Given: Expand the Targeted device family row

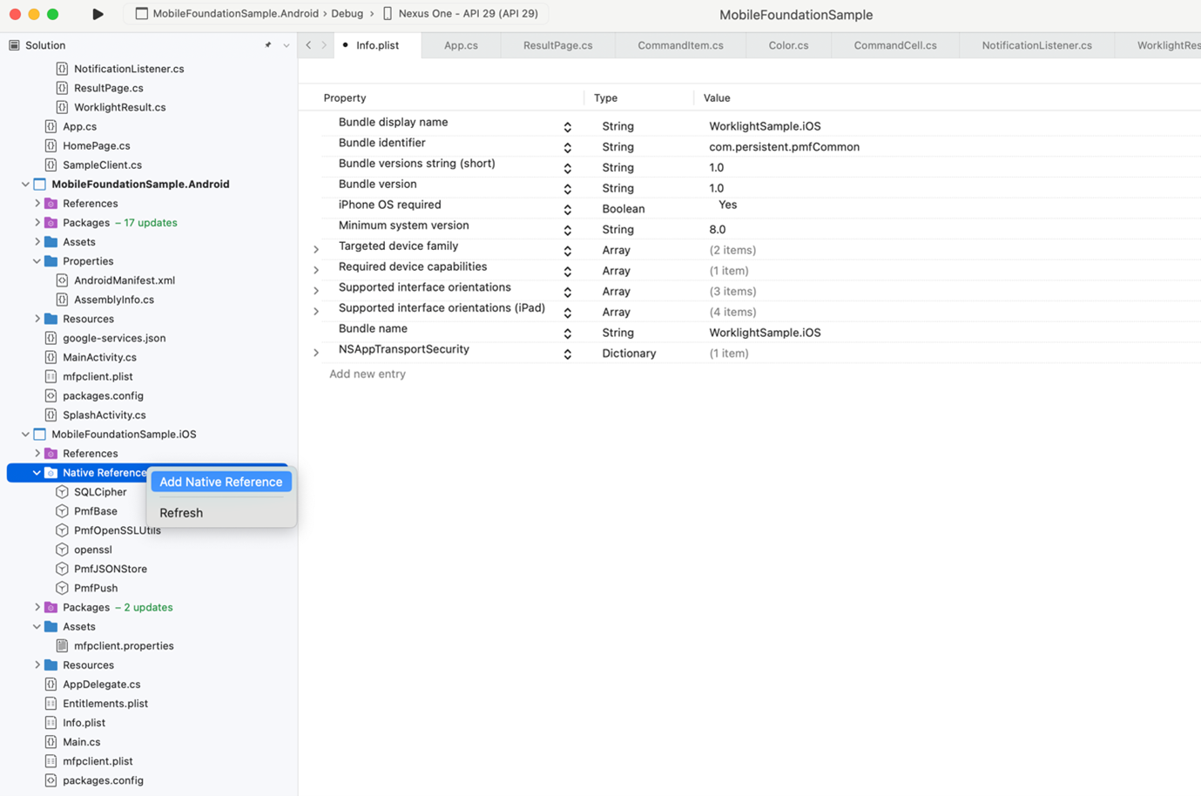Looking at the screenshot, I should pos(316,250).
